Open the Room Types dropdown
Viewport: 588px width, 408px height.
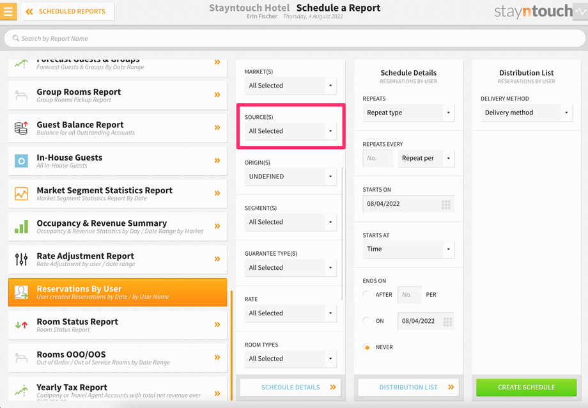[291, 359]
